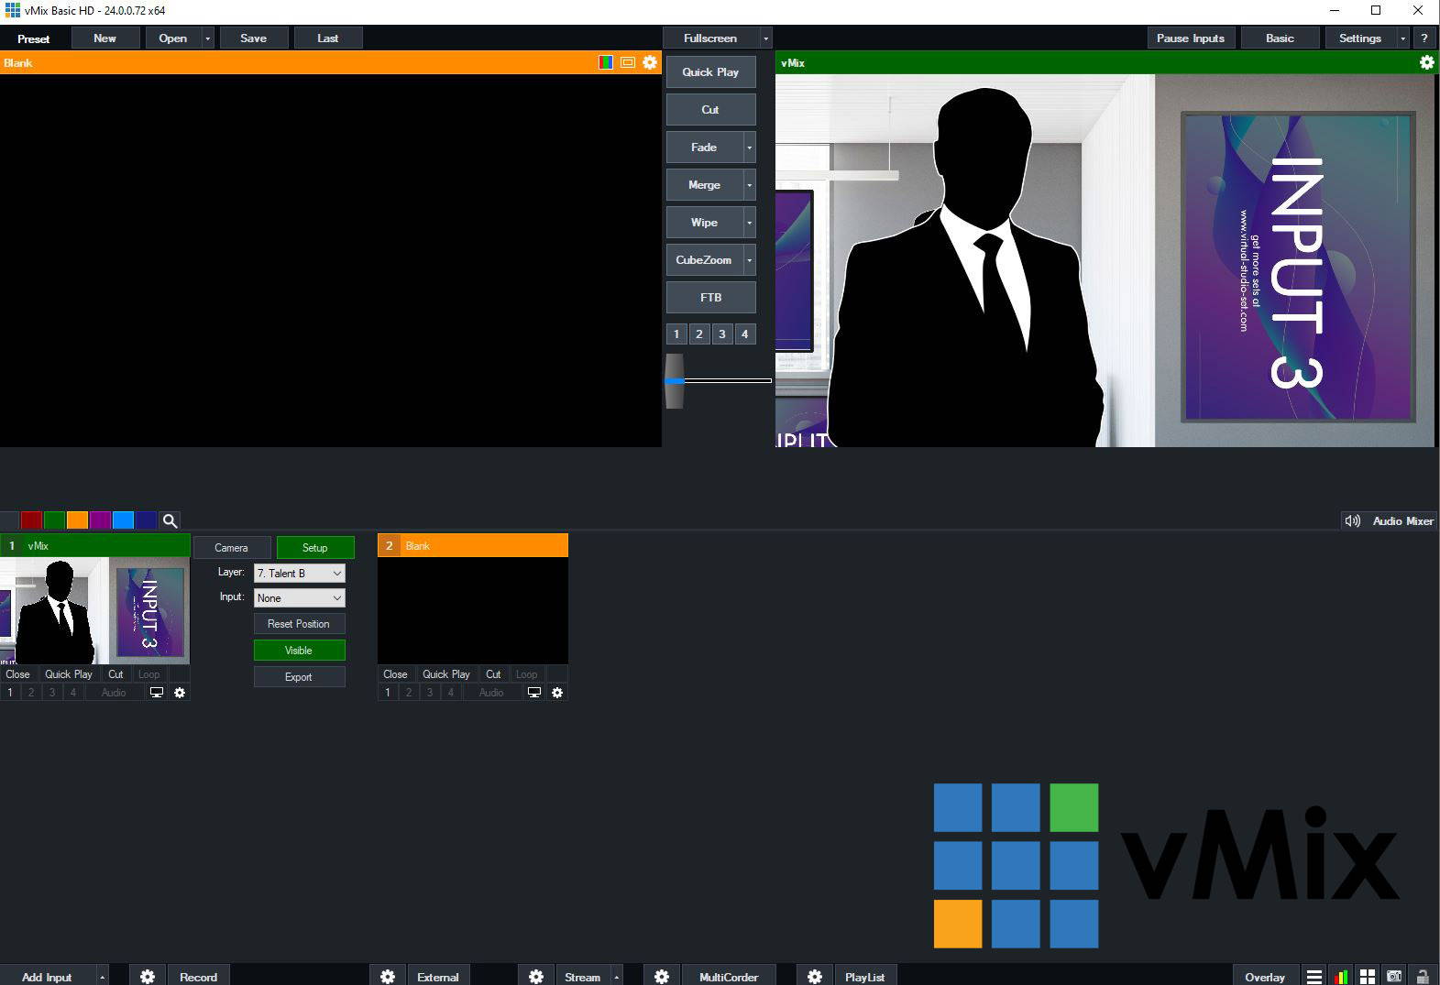This screenshot has height=985, width=1440.
Task: Toggle the Record button
Action: click(x=198, y=977)
